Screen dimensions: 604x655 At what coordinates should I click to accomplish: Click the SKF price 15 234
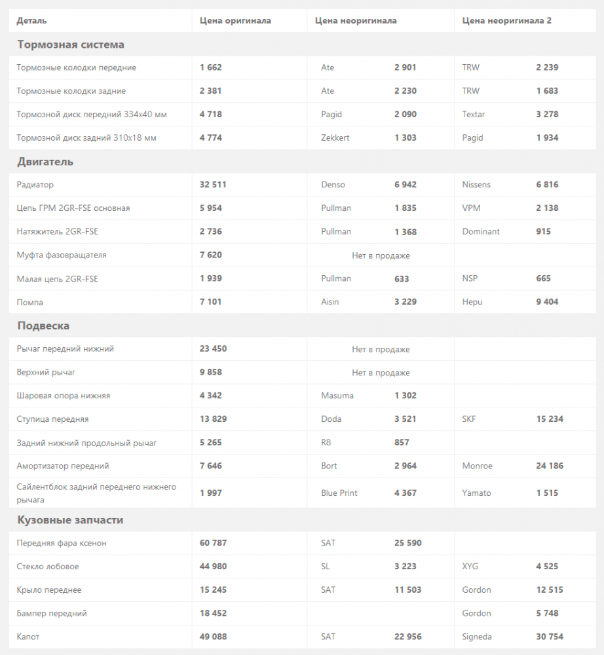point(550,419)
